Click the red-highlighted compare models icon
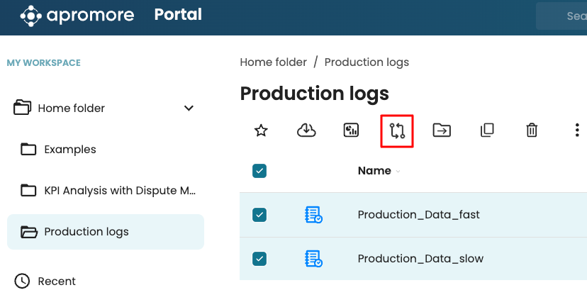The width and height of the screenshot is (587, 295). pos(396,130)
